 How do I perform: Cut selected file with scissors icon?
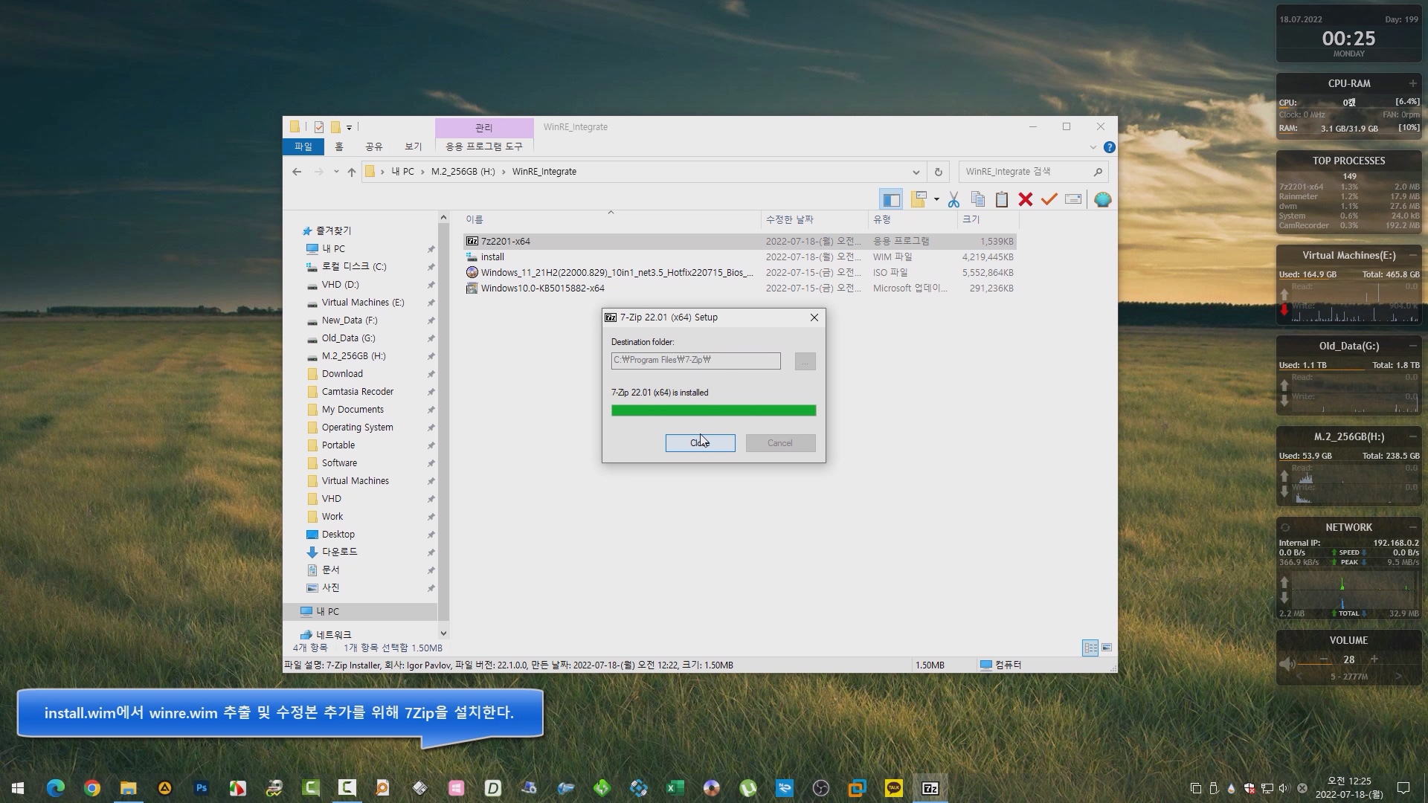[x=953, y=199]
